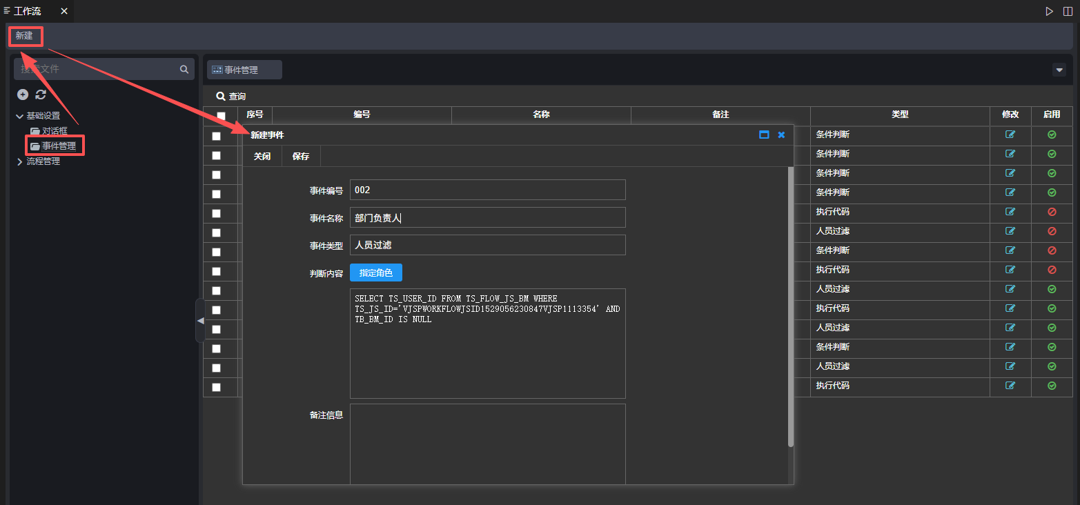Click the search magnifier in file search box
This screenshot has width=1080, height=505.
tap(184, 69)
